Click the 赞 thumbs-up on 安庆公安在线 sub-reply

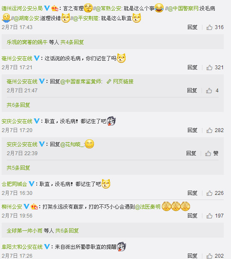click(x=208, y=153)
